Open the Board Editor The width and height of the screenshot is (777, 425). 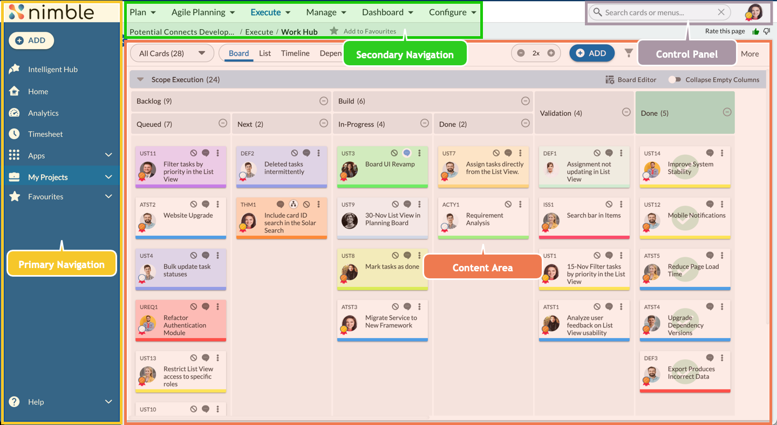coord(631,80)
